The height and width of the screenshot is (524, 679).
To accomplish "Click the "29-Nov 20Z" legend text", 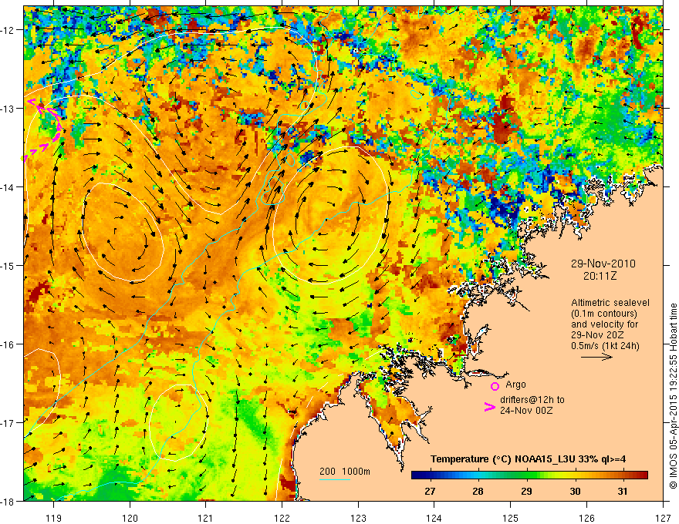I will (x=599, y=335).
